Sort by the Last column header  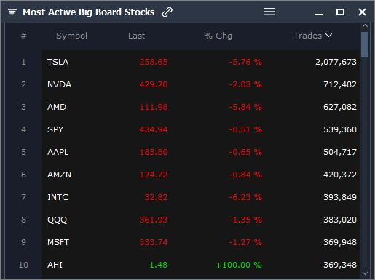(136, 36)
